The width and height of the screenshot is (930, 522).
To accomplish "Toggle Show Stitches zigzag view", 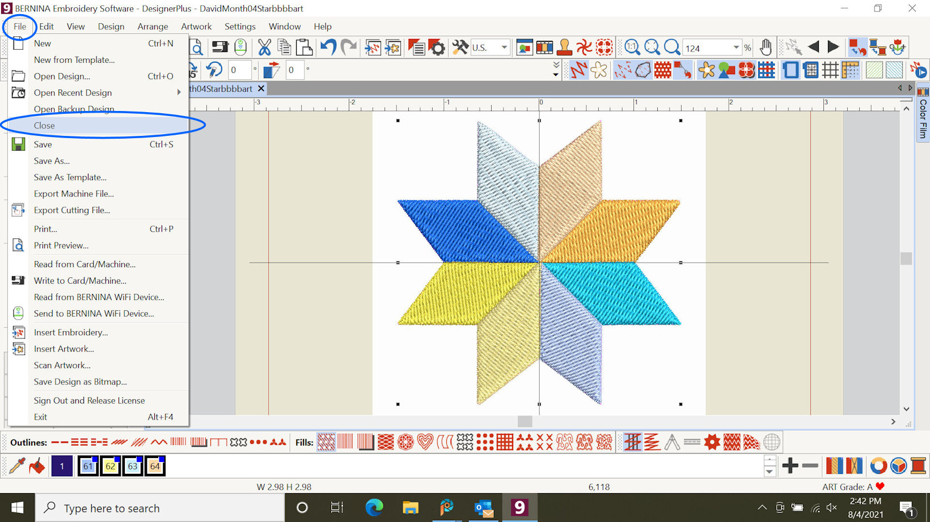I will [x=579, y=70].
